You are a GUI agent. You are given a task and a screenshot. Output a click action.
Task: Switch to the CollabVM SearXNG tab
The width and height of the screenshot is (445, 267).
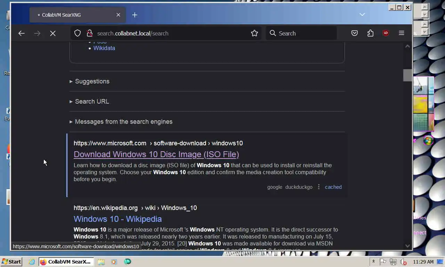click(x=77, y=15)
